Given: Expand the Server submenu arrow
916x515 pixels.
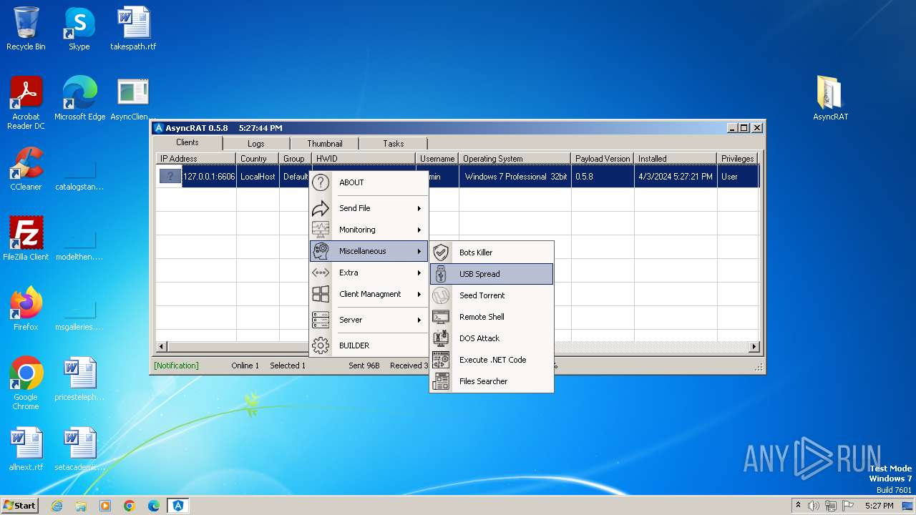Looking at the screenshot, I should point(419,320).
